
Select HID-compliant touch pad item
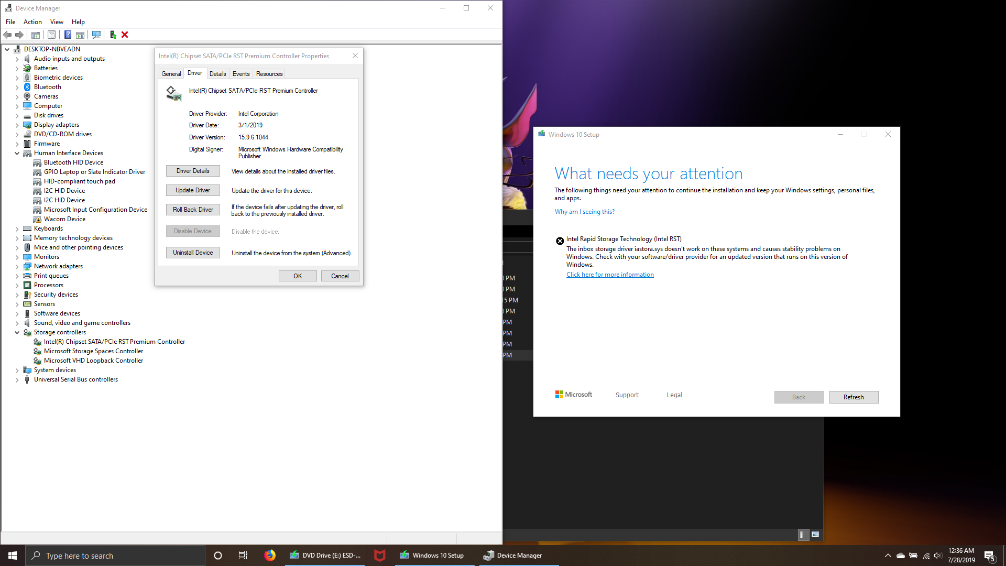[x=80, y=181]
